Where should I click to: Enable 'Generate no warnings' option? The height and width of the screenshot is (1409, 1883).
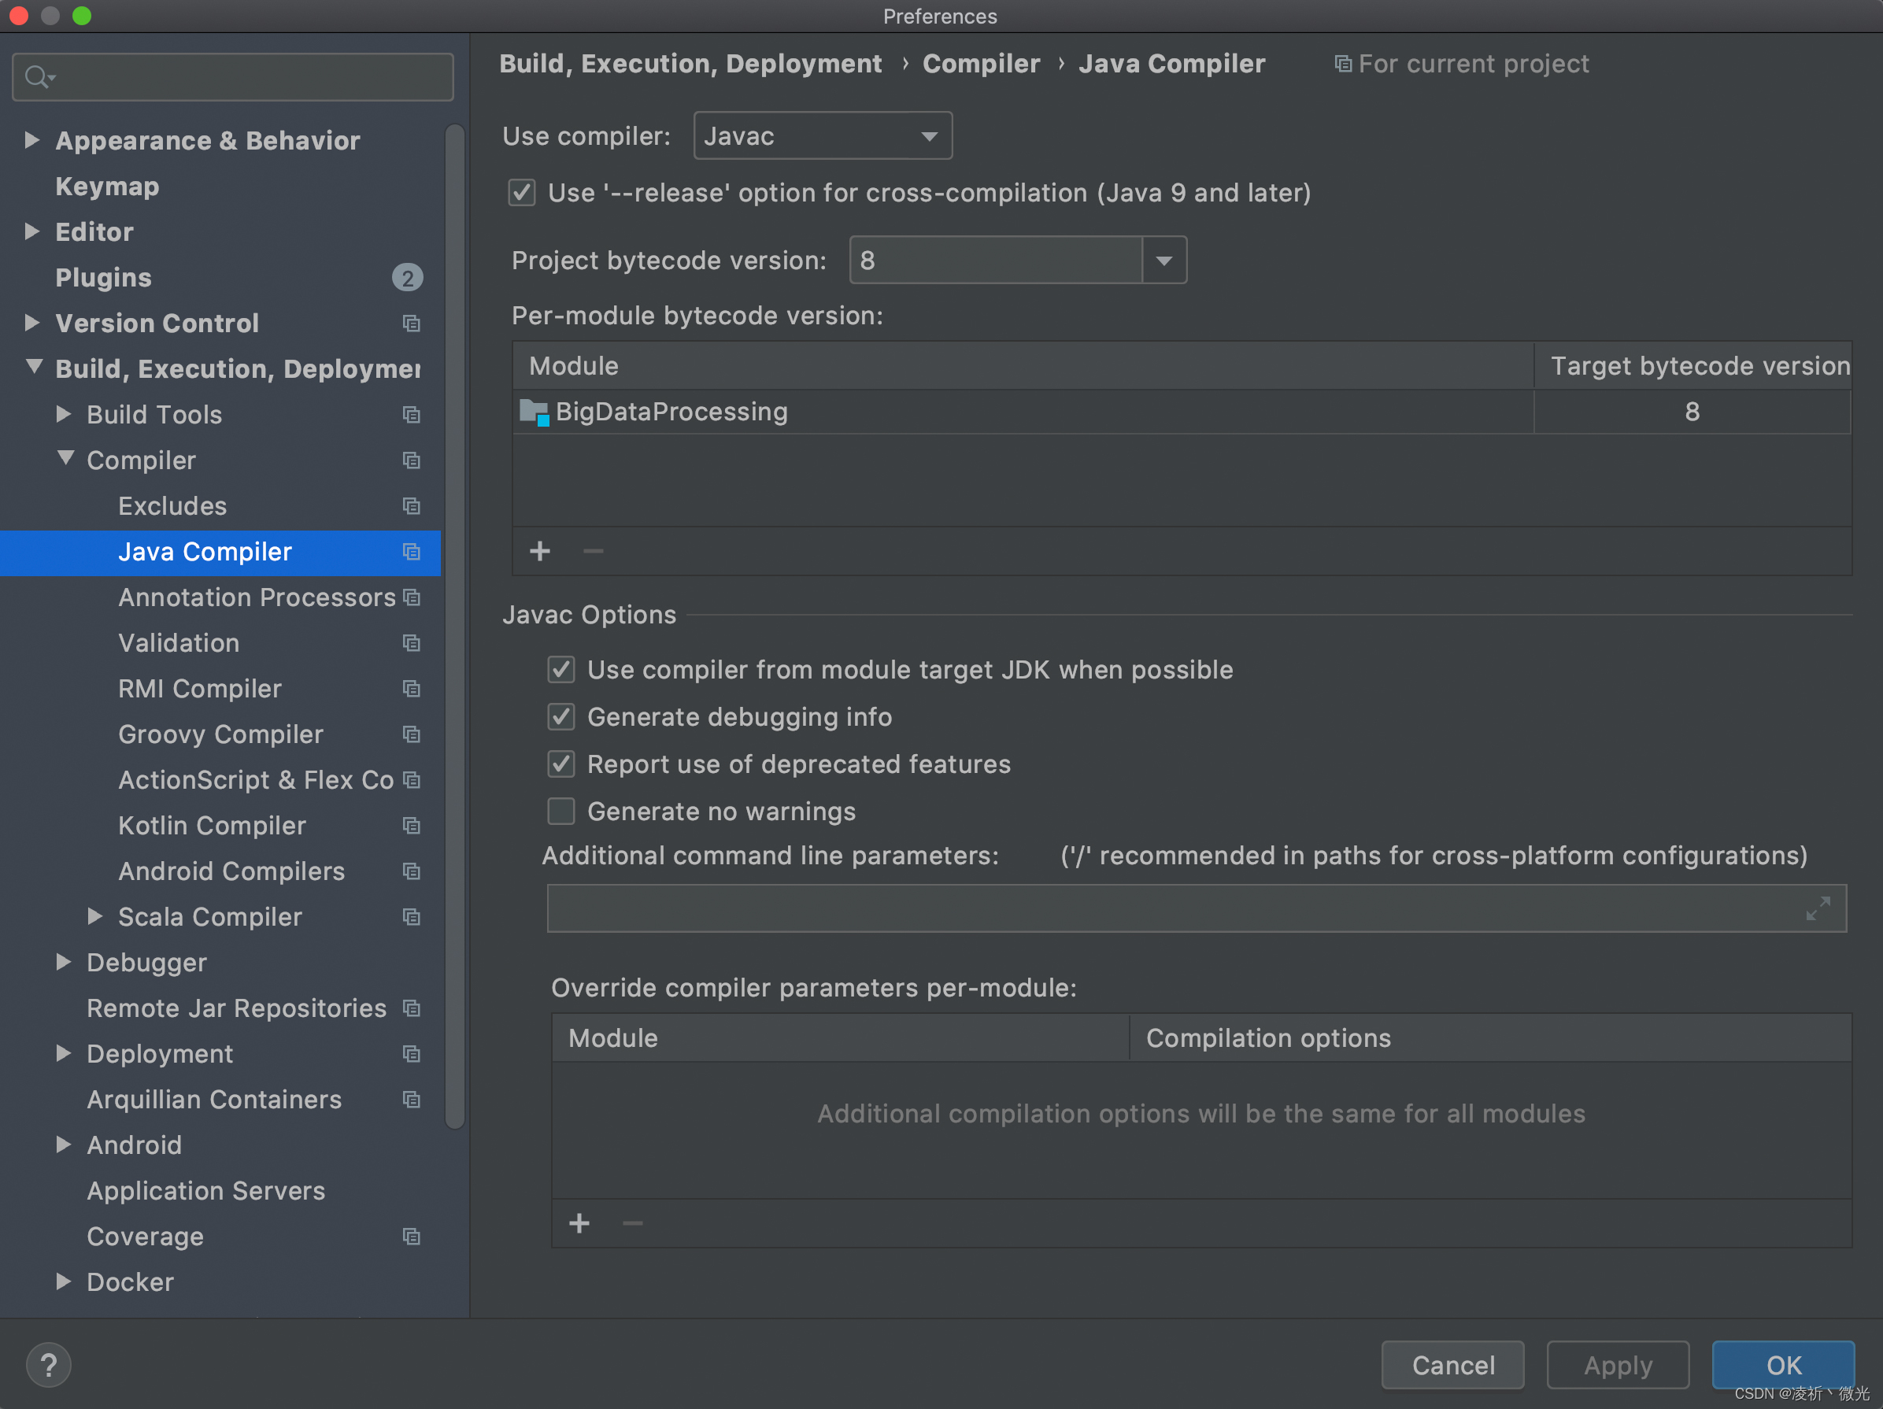pyautogui.click(x=563, y=812)
